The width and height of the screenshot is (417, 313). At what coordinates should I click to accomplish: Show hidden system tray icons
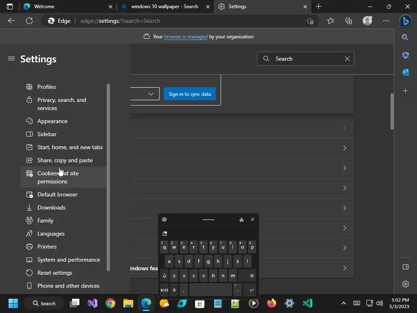tap(343, 303)
